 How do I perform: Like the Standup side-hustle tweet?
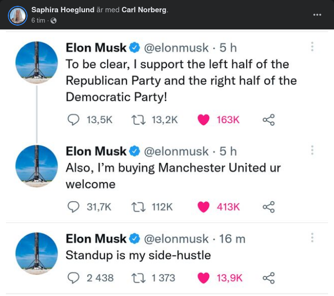[203, 278]
